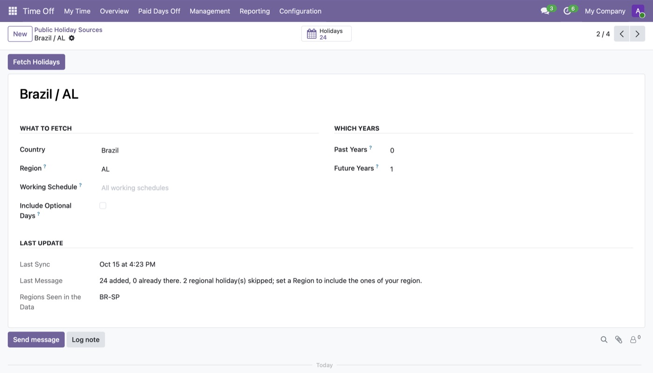Click the BR-SP regions seen value
Screen dimensions: 653x373
pyautogui.click(x=110, y=297)
